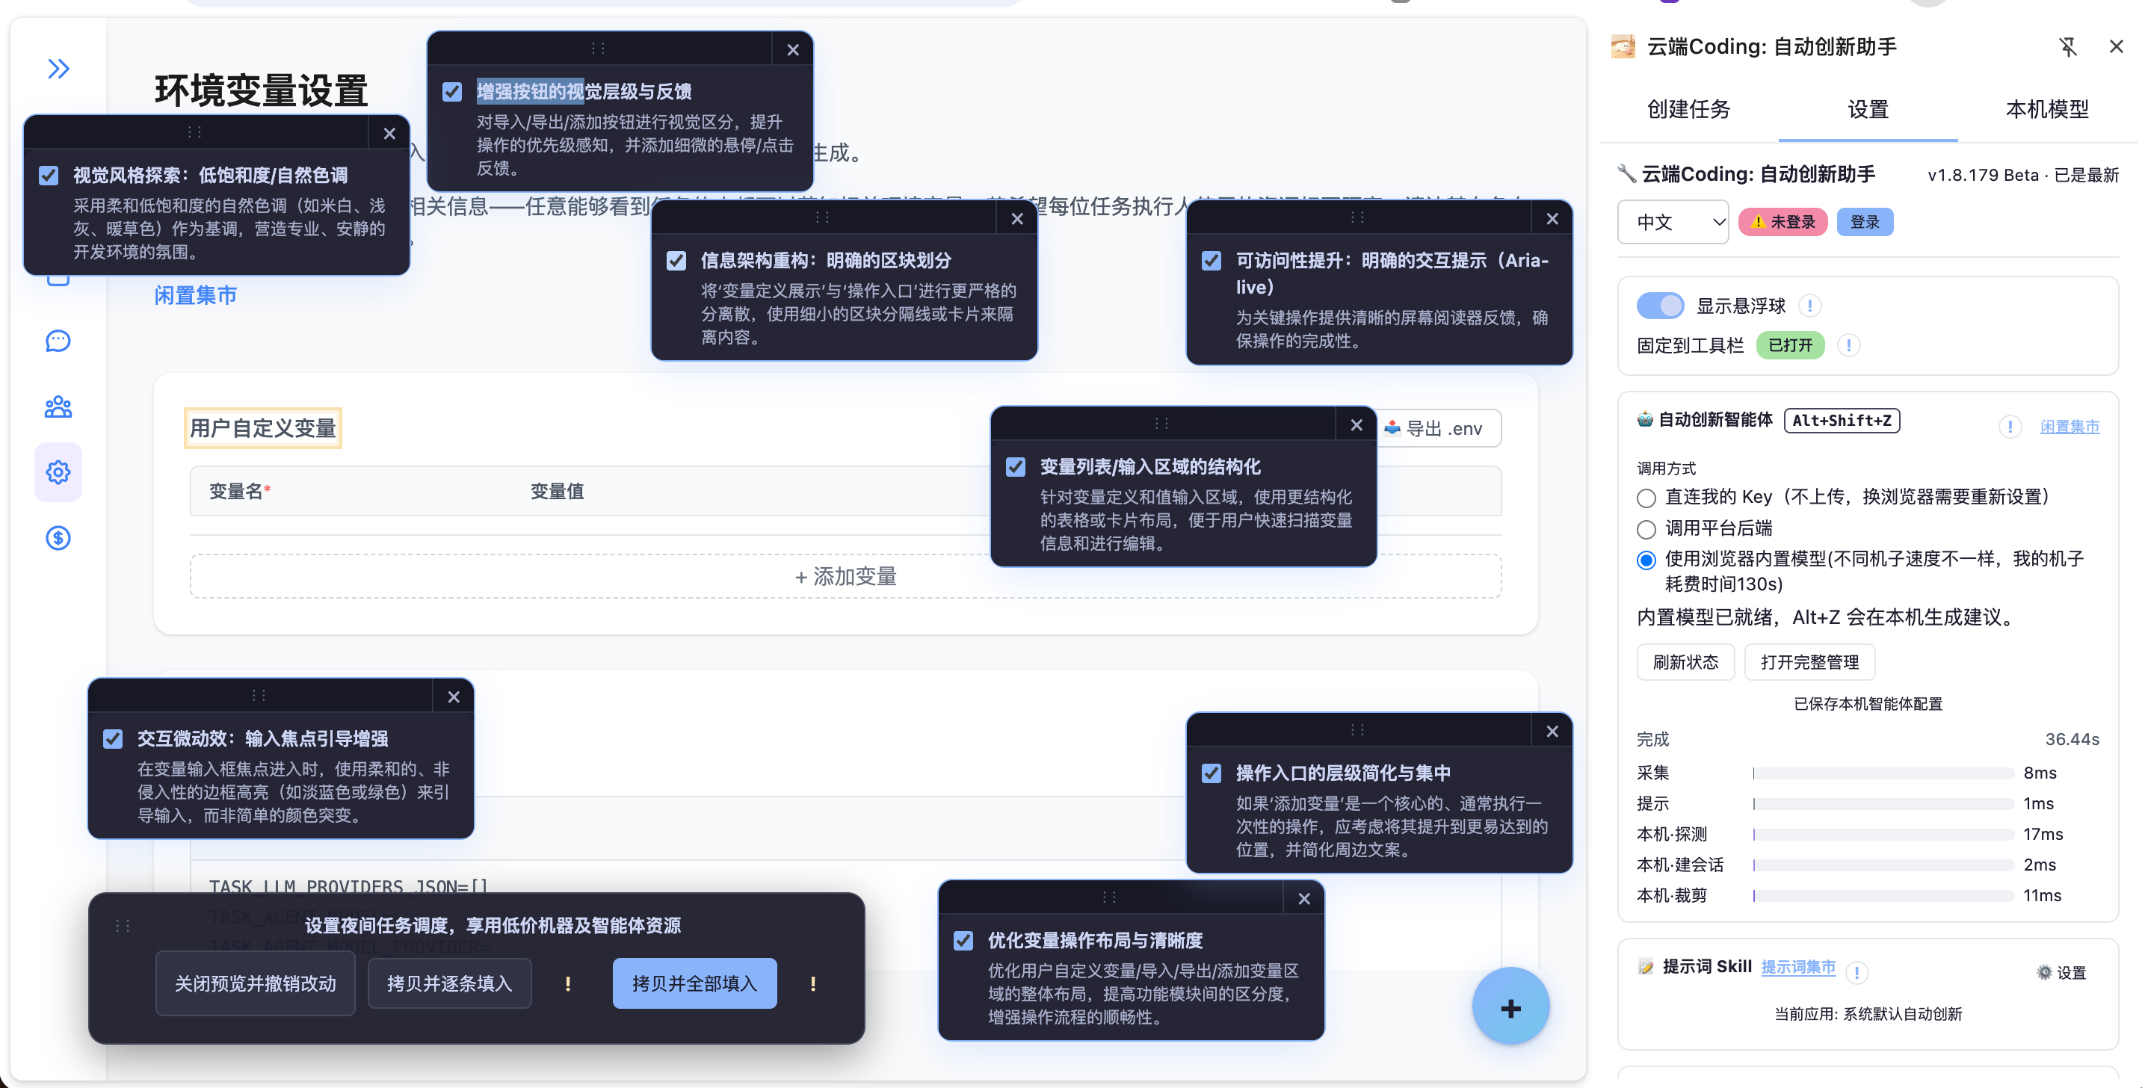2142x1088 pixels.
Task: Click 拷贝并全部填入 button
Action: click(694, 983)
